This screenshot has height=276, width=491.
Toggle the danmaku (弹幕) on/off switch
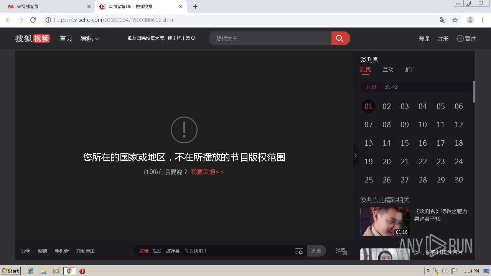point(341,251)
